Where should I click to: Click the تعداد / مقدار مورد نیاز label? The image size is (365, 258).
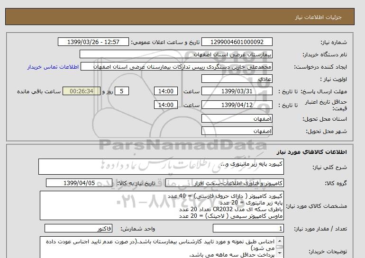(320, 229)
